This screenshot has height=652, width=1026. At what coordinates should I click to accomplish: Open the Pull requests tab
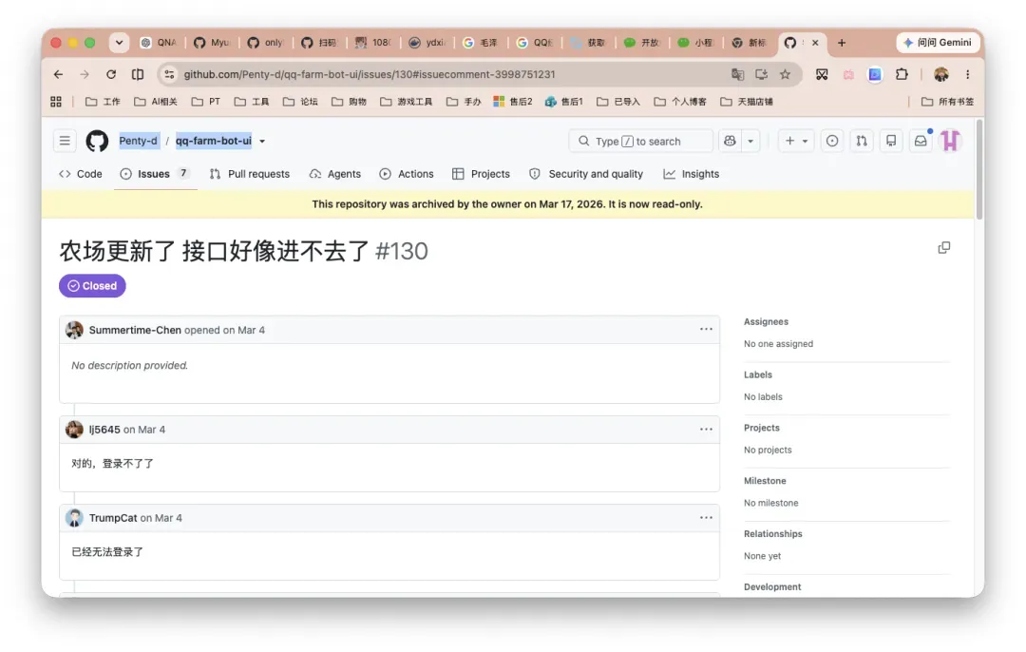tap(249, 174)
